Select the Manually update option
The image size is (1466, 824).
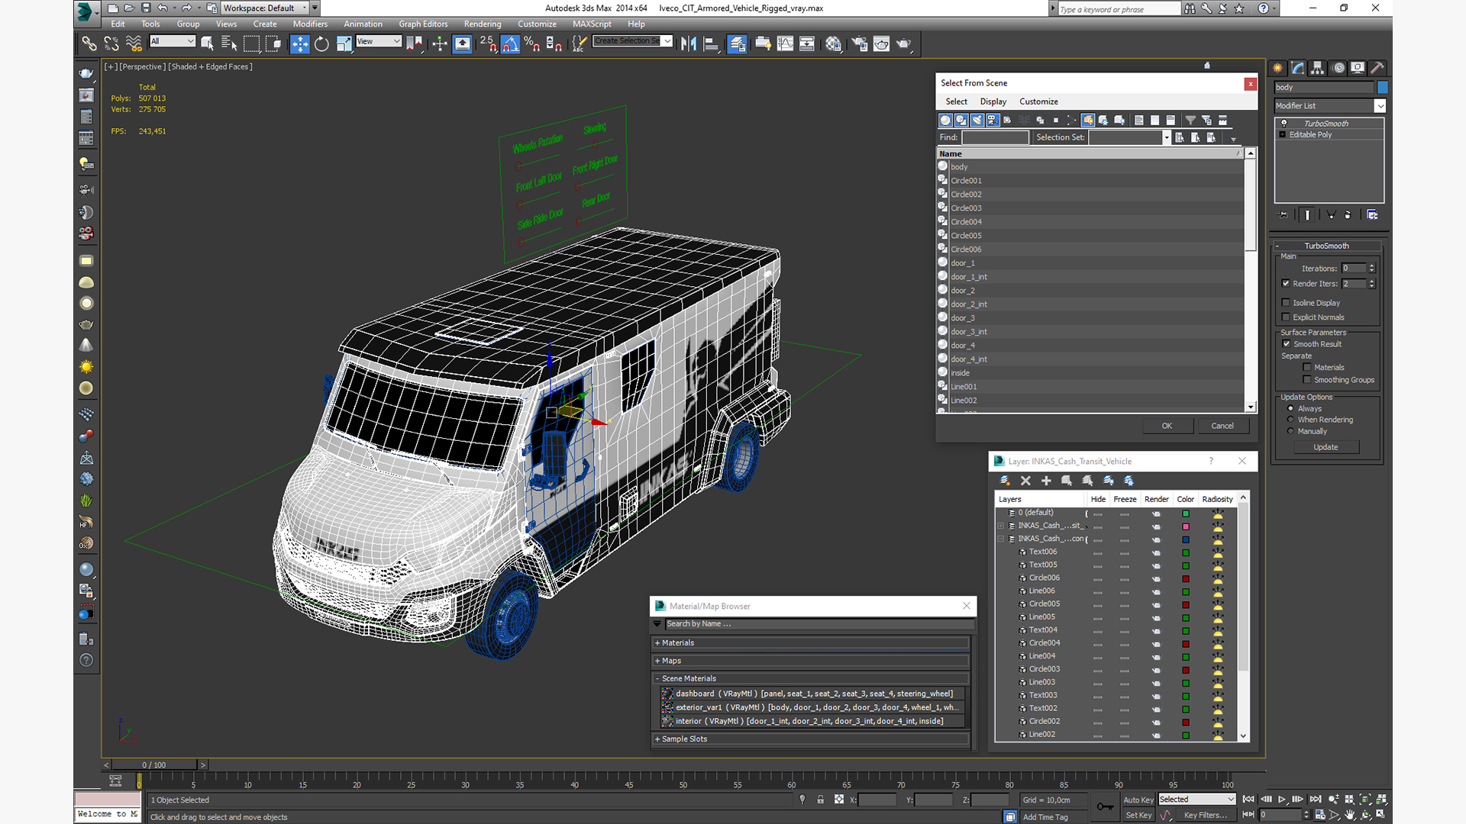pyautogui.click(x=1290, y=431)
